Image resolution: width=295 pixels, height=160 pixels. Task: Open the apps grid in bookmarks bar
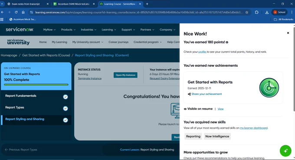(x=2, y=20)
